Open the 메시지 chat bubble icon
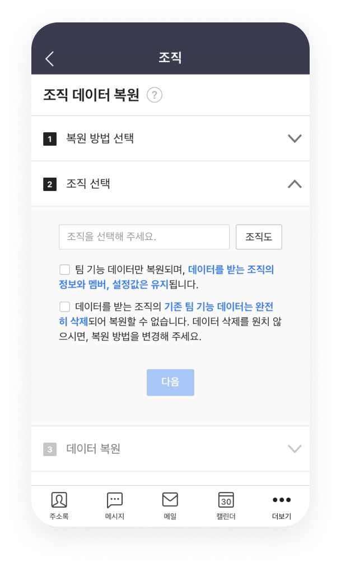341x567 pixels. [x=115, y=500]
